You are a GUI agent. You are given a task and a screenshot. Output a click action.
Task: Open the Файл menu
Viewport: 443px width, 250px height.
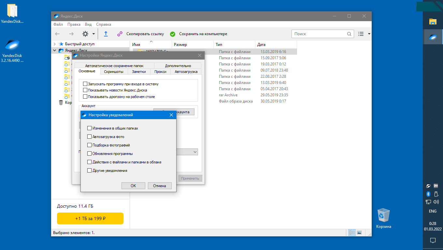tap(58, 24)
